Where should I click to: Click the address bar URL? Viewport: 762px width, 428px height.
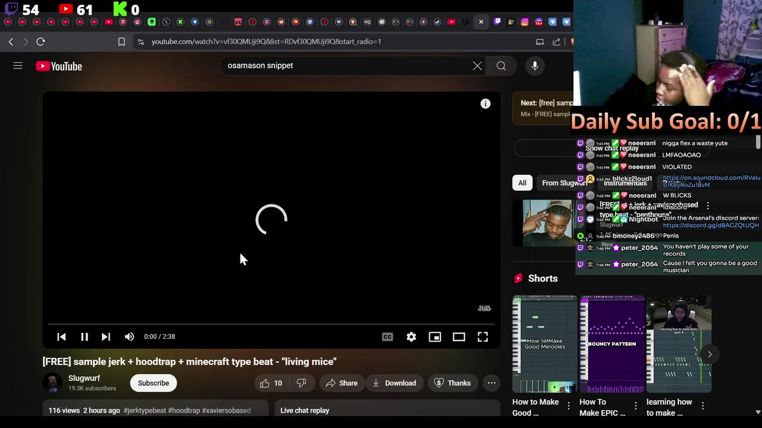click(x=266, y=42)
